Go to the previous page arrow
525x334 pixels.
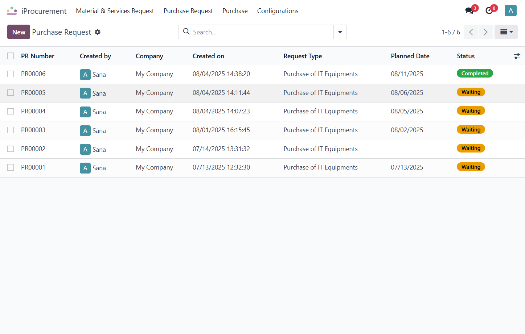[471, 32]
